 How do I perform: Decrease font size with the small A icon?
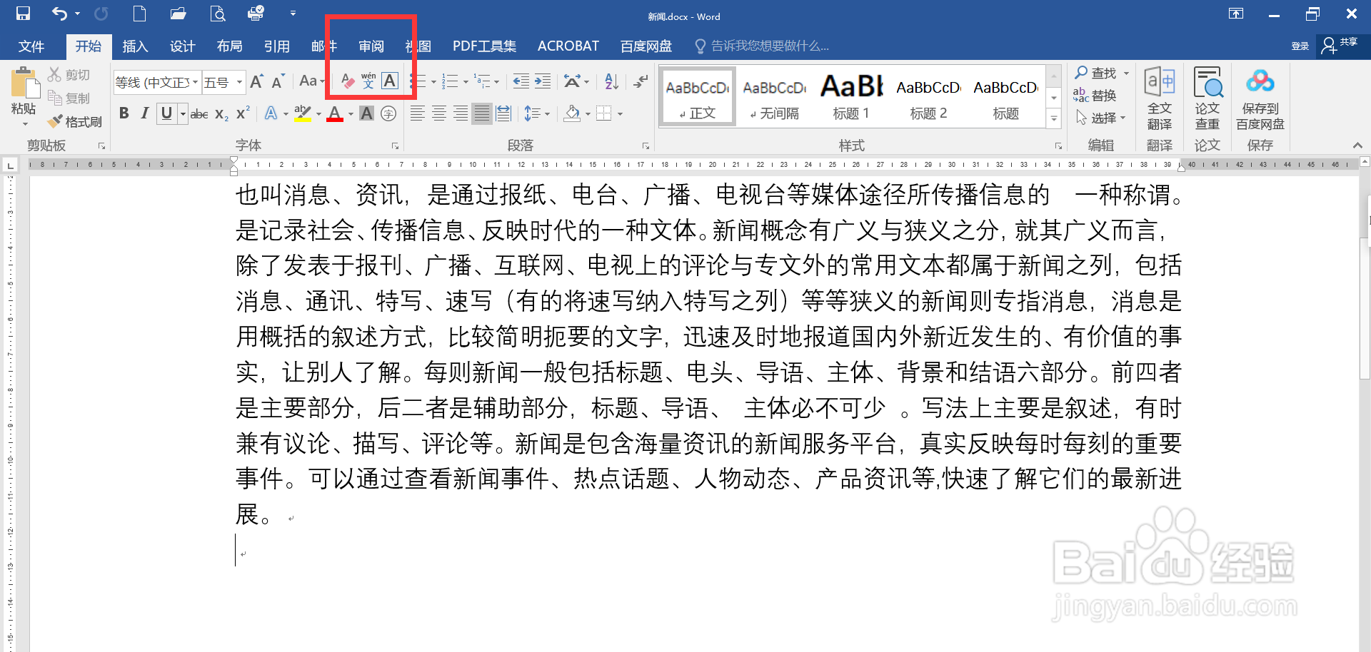pos(278,81)
